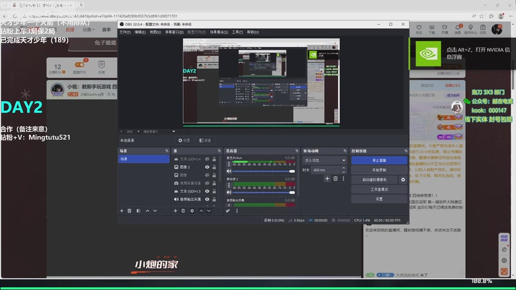Remove selected source via trash icon

click(183, 211)
